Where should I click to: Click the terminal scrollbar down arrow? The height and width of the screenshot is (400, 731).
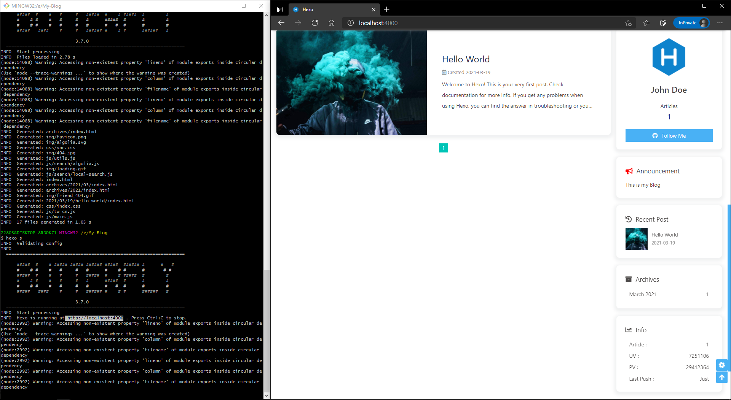tap(267, 395)
